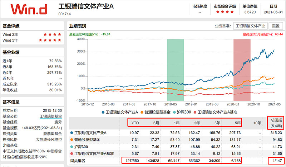Click the 同类排名 row label
Image resolution: width=286 pixels, height=167 pixels.
tap(78, 161)
